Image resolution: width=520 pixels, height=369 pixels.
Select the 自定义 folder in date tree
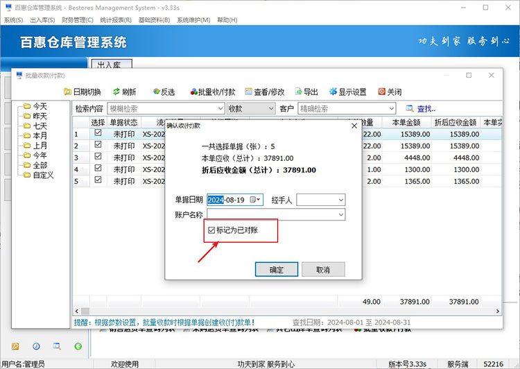coord(38,175)
